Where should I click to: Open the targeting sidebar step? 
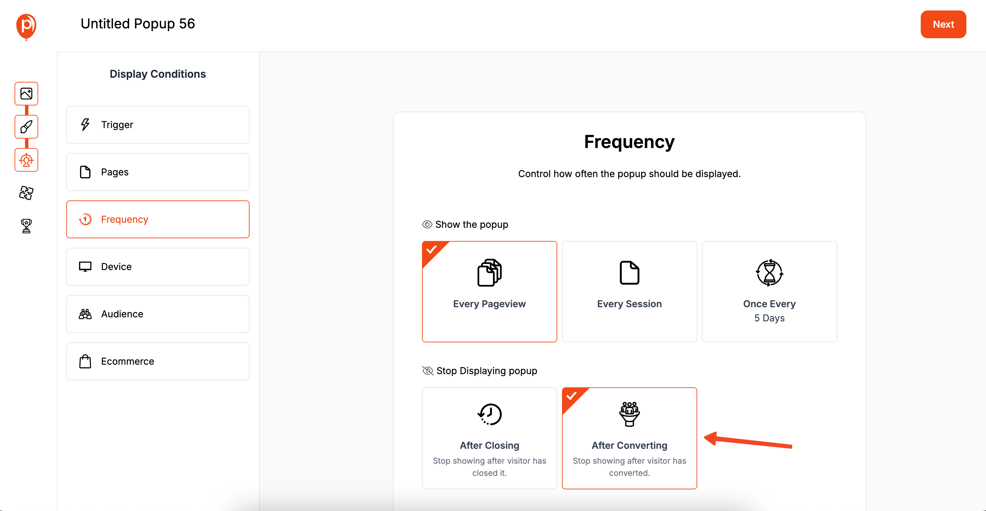[x=26, y=160]
